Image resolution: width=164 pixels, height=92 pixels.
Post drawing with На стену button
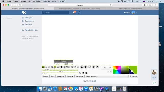70,76
